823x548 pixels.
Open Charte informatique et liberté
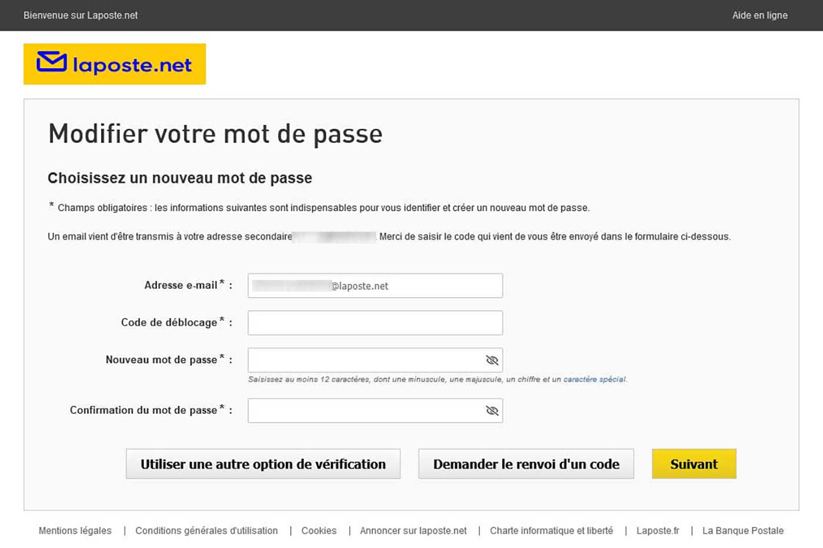coord(551,530)
